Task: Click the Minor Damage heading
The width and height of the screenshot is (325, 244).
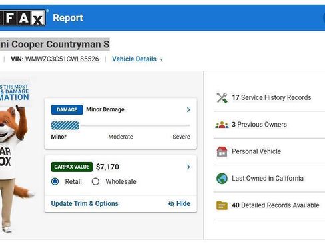Action: (105, 109)
